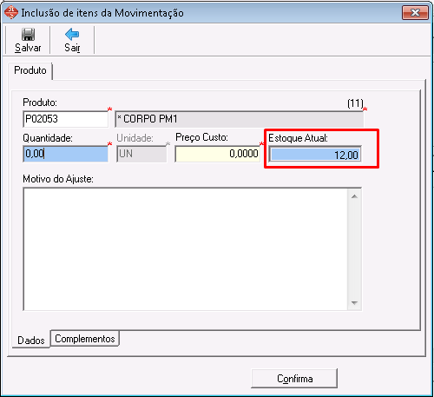Click the Motivo do Ajuste scrollbar down arrow

[354, 303]
